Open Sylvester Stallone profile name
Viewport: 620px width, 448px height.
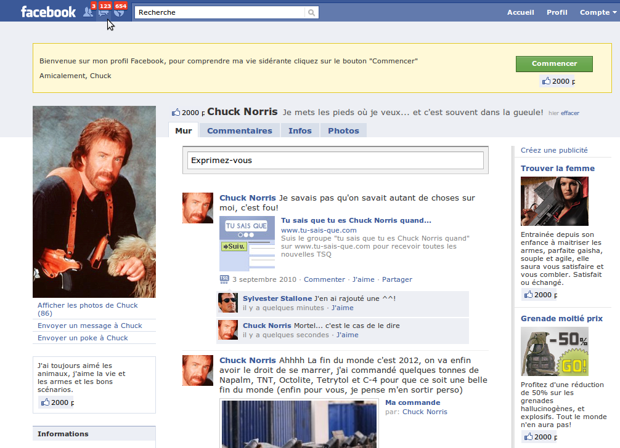(277, 298)
